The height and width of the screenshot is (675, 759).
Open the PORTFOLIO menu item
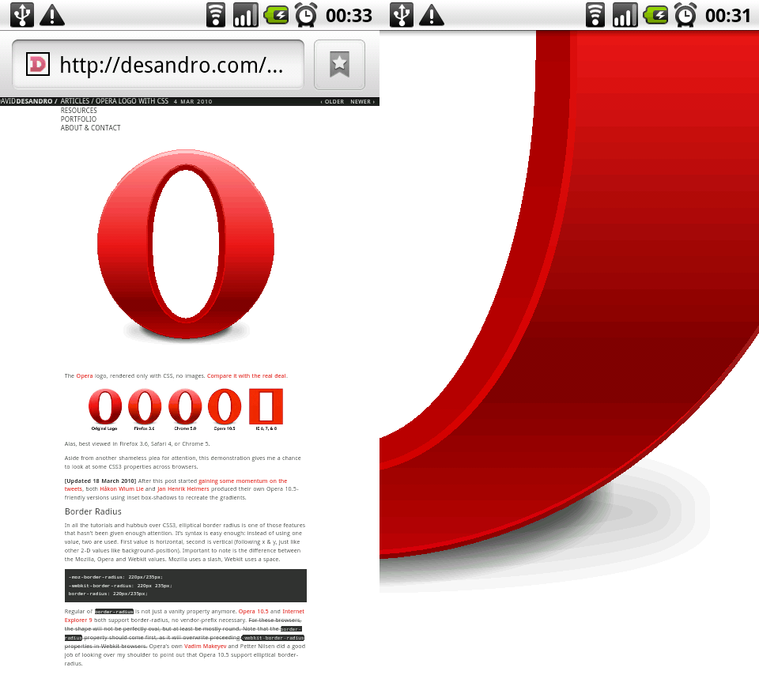[x=78, y=119]
